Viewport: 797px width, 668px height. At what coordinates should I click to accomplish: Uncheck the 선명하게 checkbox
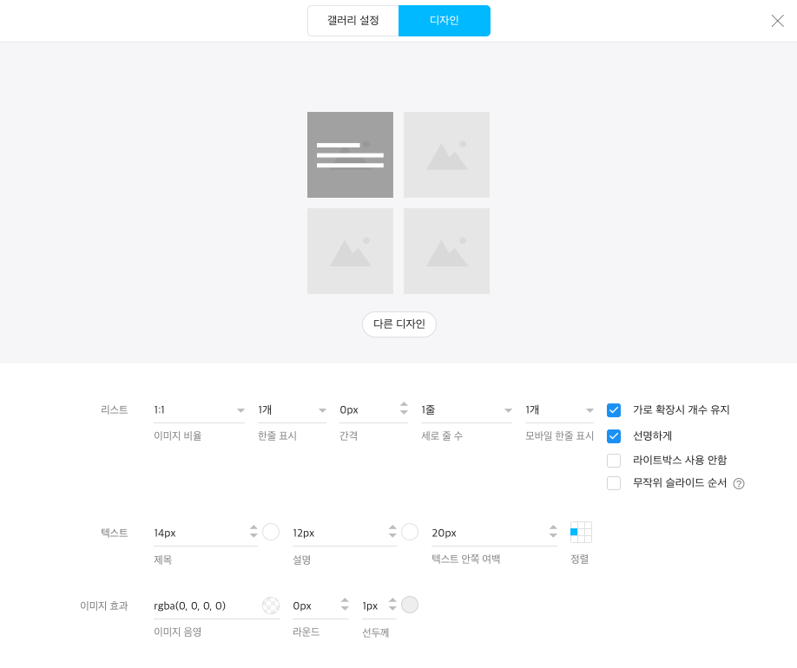[x=614, y=436]
